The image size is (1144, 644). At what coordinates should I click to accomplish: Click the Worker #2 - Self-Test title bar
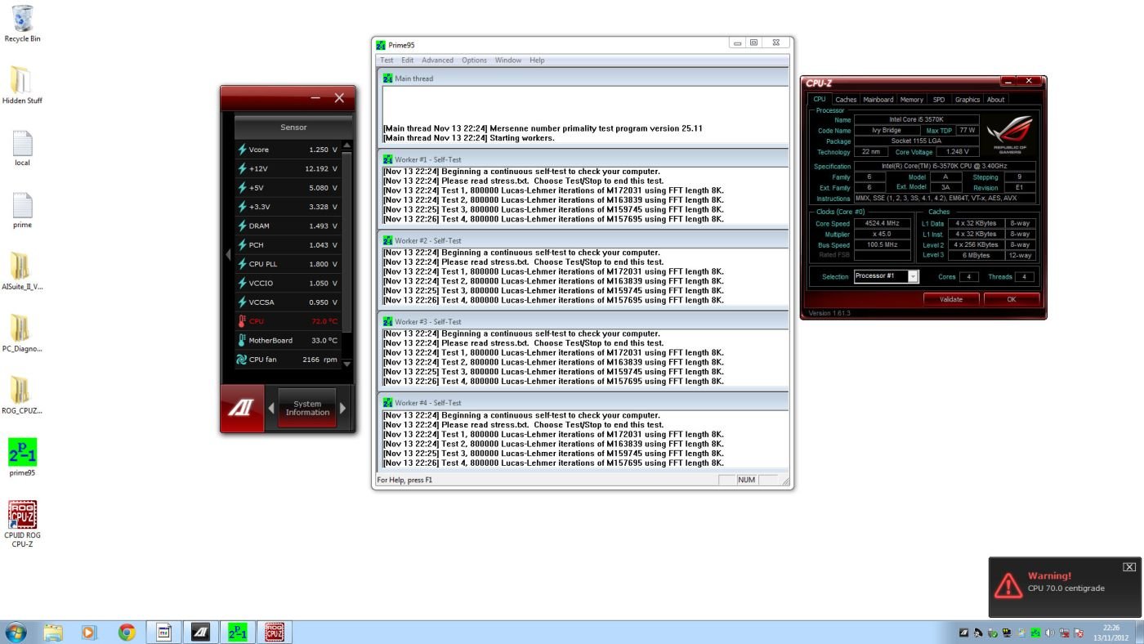(x=583, y=240)
